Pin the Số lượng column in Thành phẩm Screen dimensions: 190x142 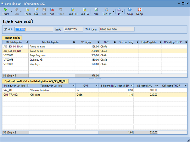pos(98,42)
